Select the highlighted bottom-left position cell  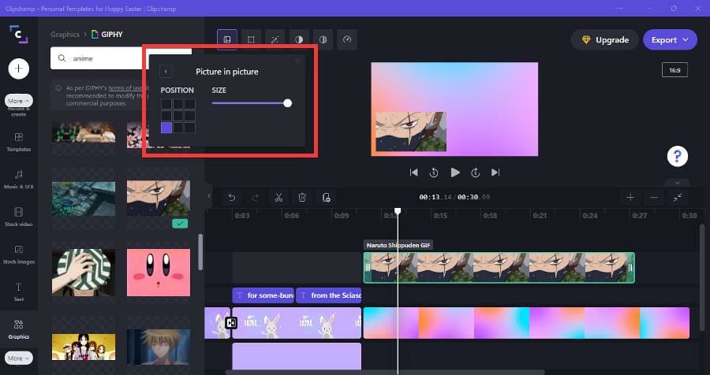point(166,128)
